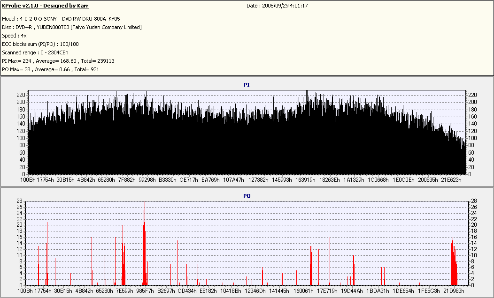Click the PO spike near 17754h
Viewport: 494px width, 298px height.
(x=47, y=253)
